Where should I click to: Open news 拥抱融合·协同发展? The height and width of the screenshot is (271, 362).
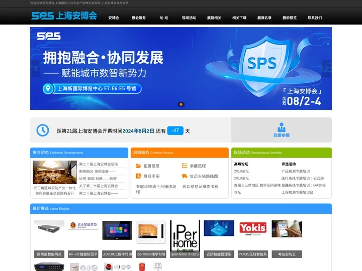coord(98,172)
